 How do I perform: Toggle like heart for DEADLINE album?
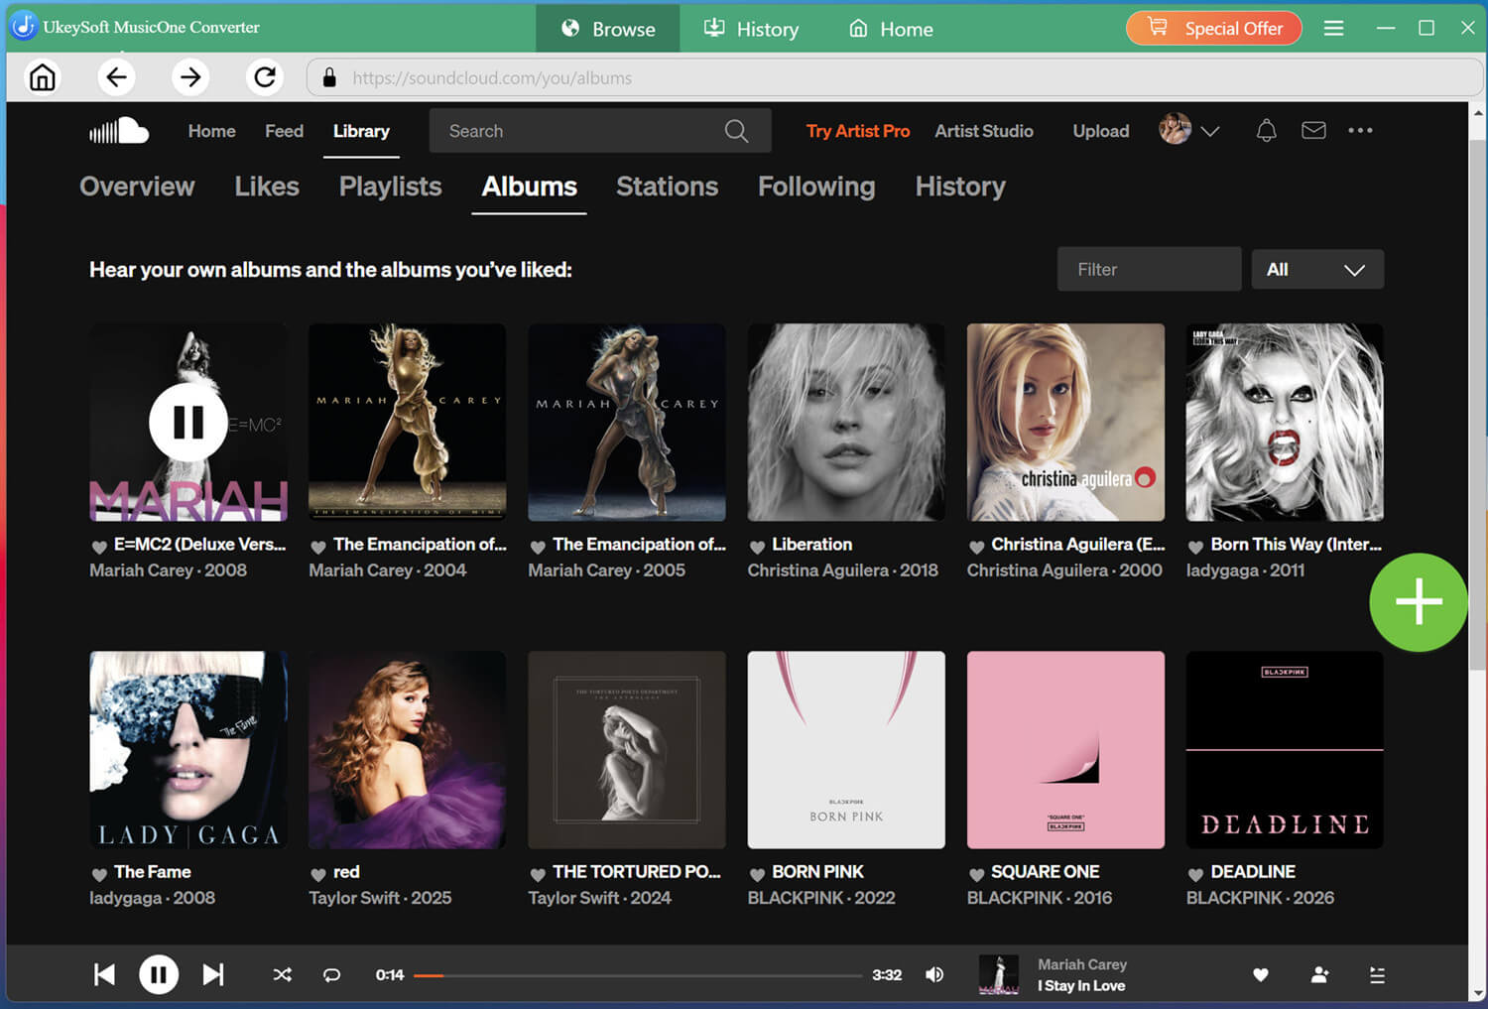tap(1195, 874)
